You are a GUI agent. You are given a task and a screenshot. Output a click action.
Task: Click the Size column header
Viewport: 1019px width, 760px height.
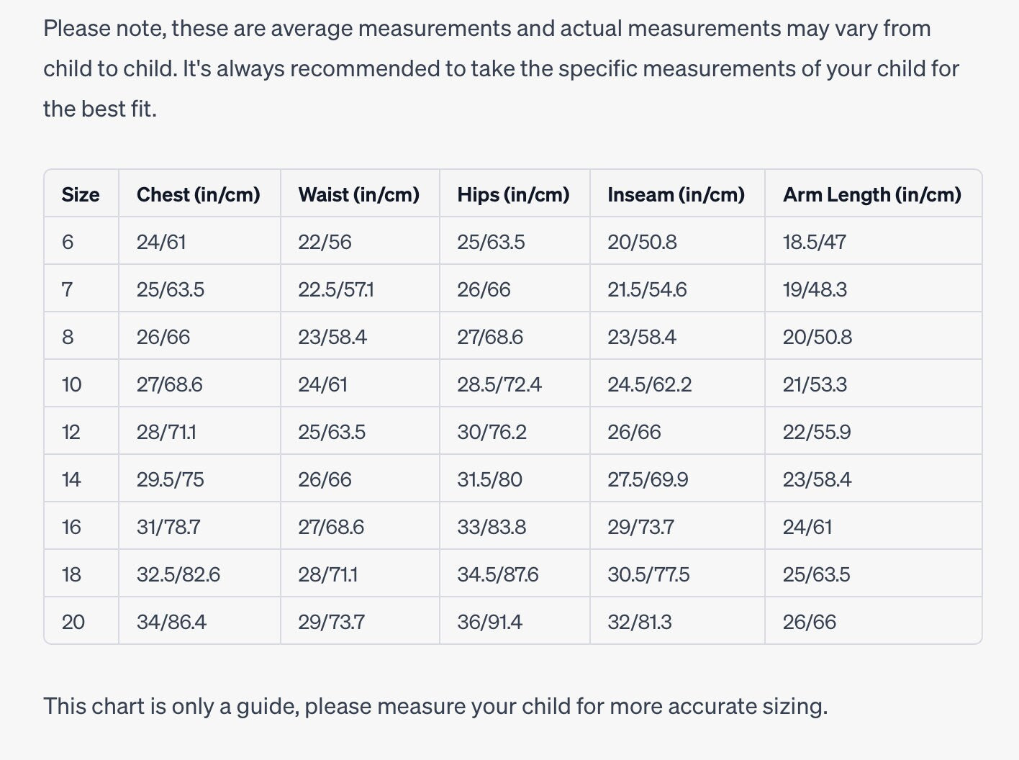81,194
